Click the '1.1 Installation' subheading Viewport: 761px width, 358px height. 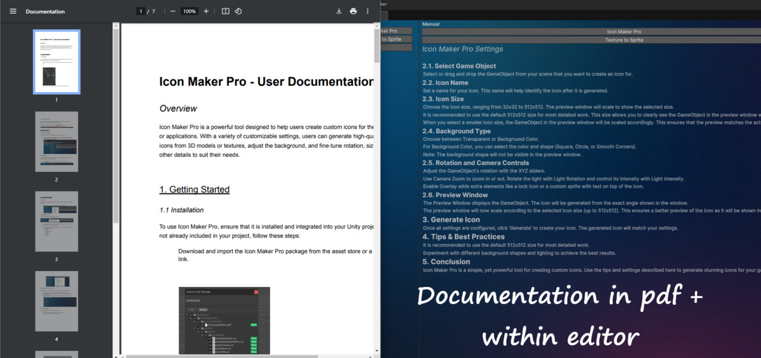pos(181,210)
